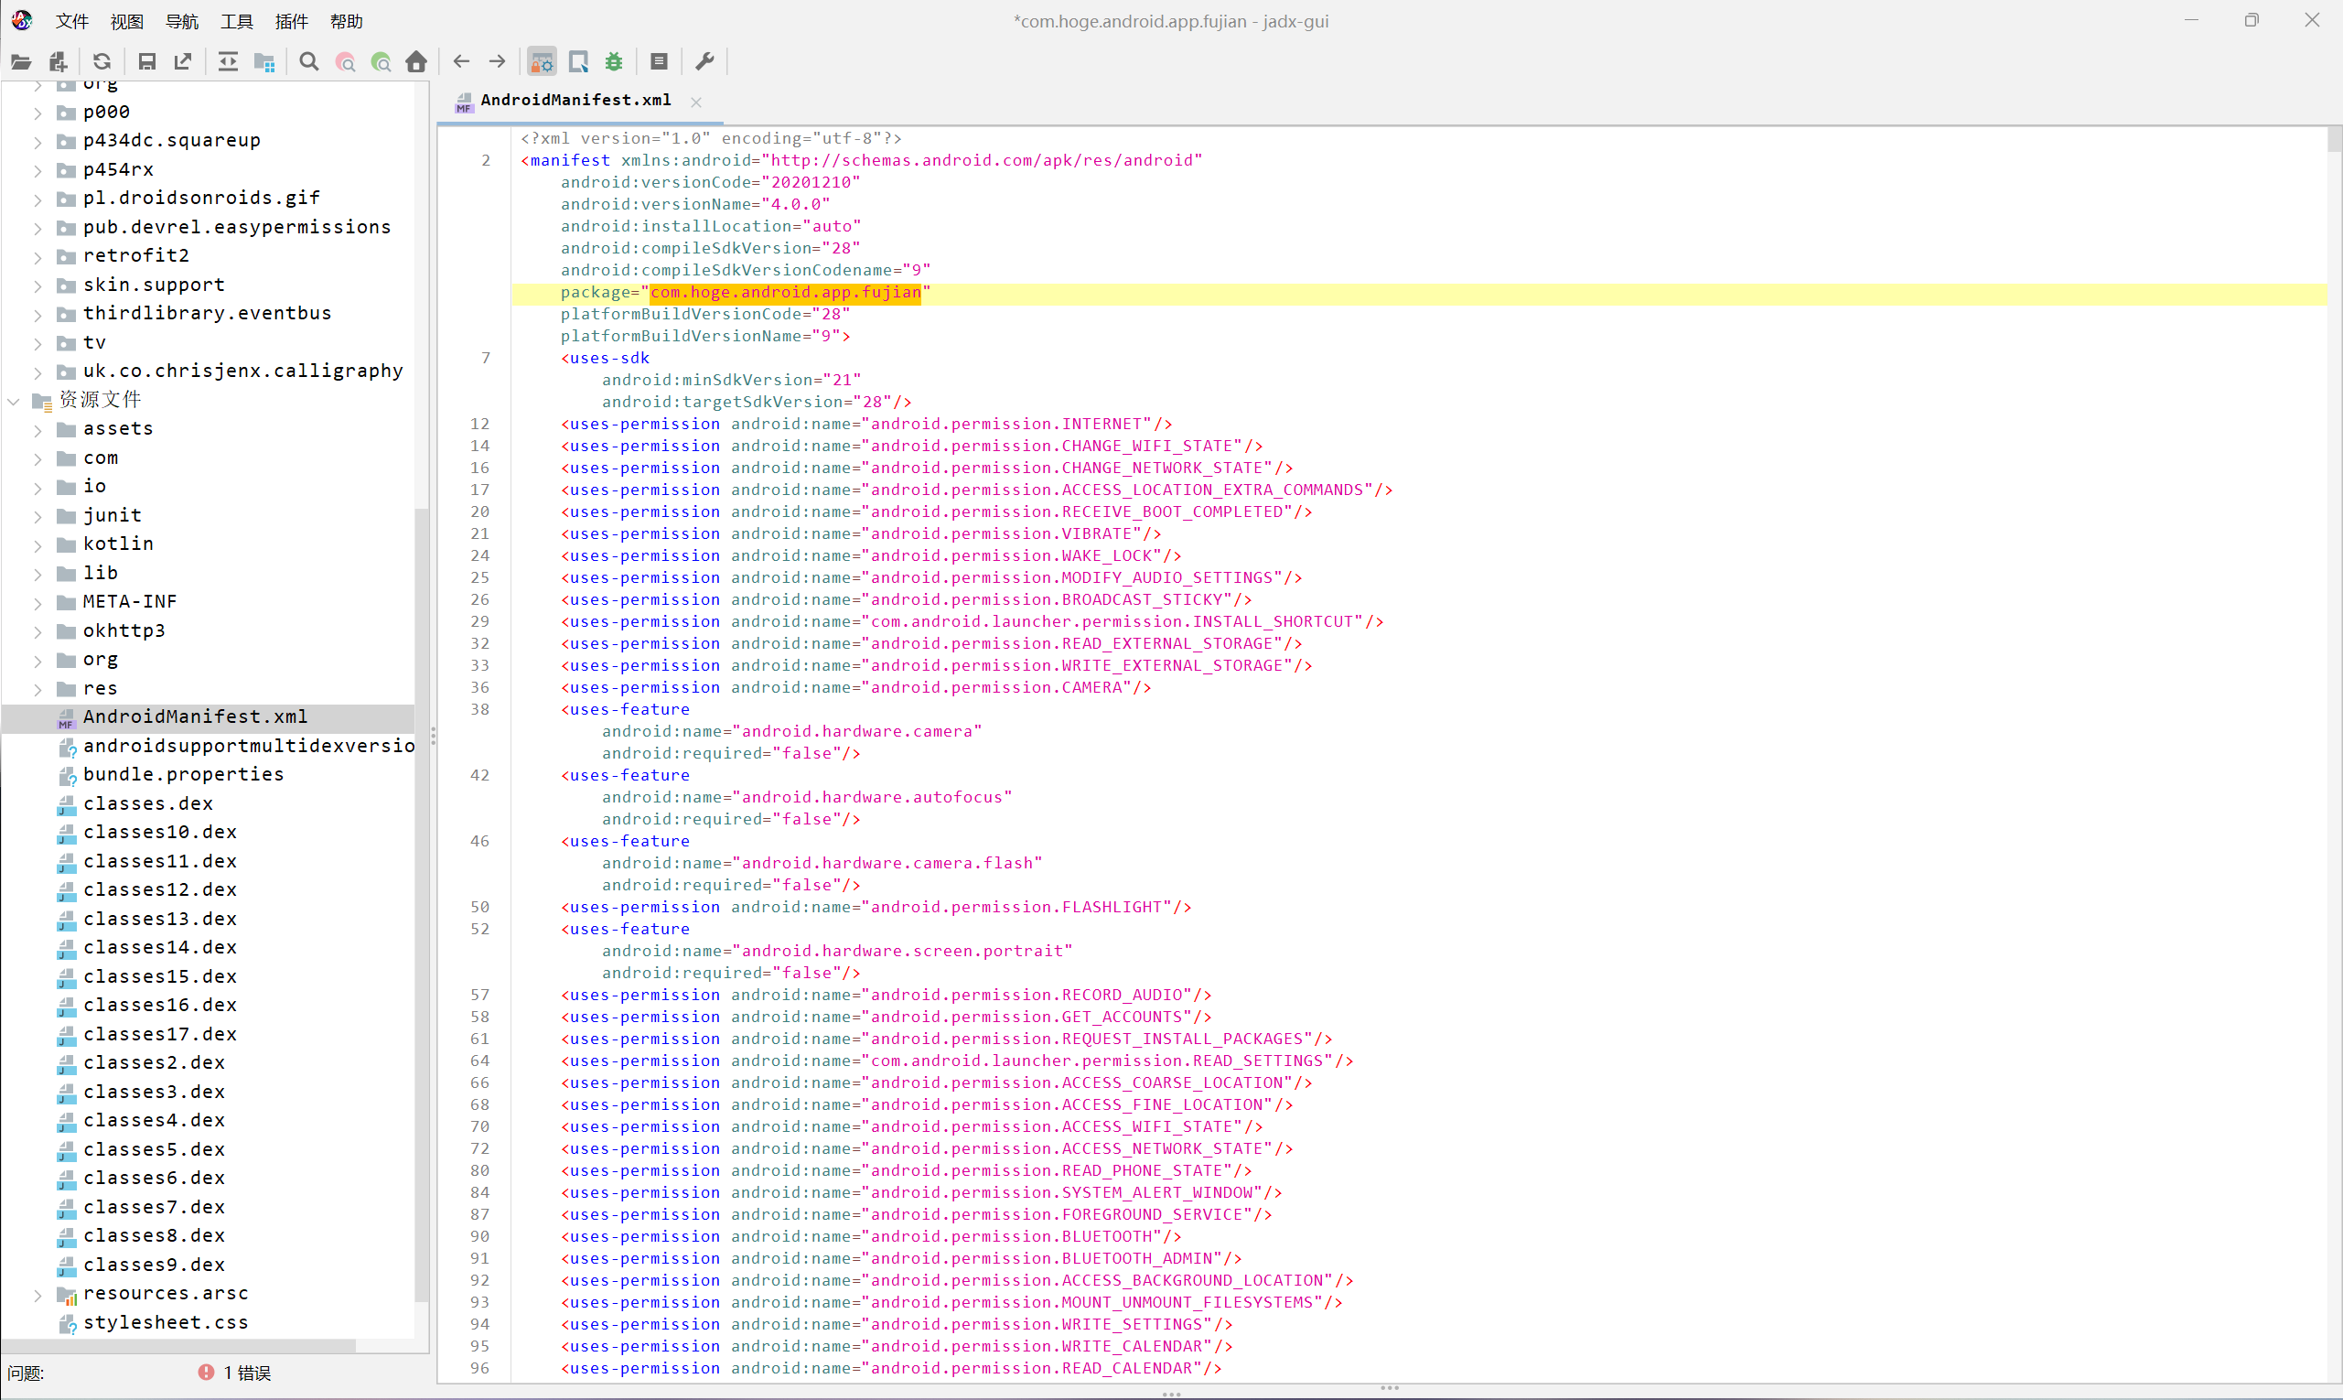Click the open file toolbar icon
Screen dimensions: 2343x1400
(21, 62)
